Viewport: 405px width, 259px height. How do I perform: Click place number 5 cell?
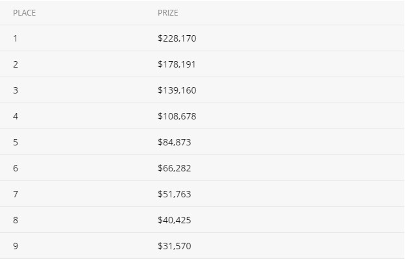[16, 142]
